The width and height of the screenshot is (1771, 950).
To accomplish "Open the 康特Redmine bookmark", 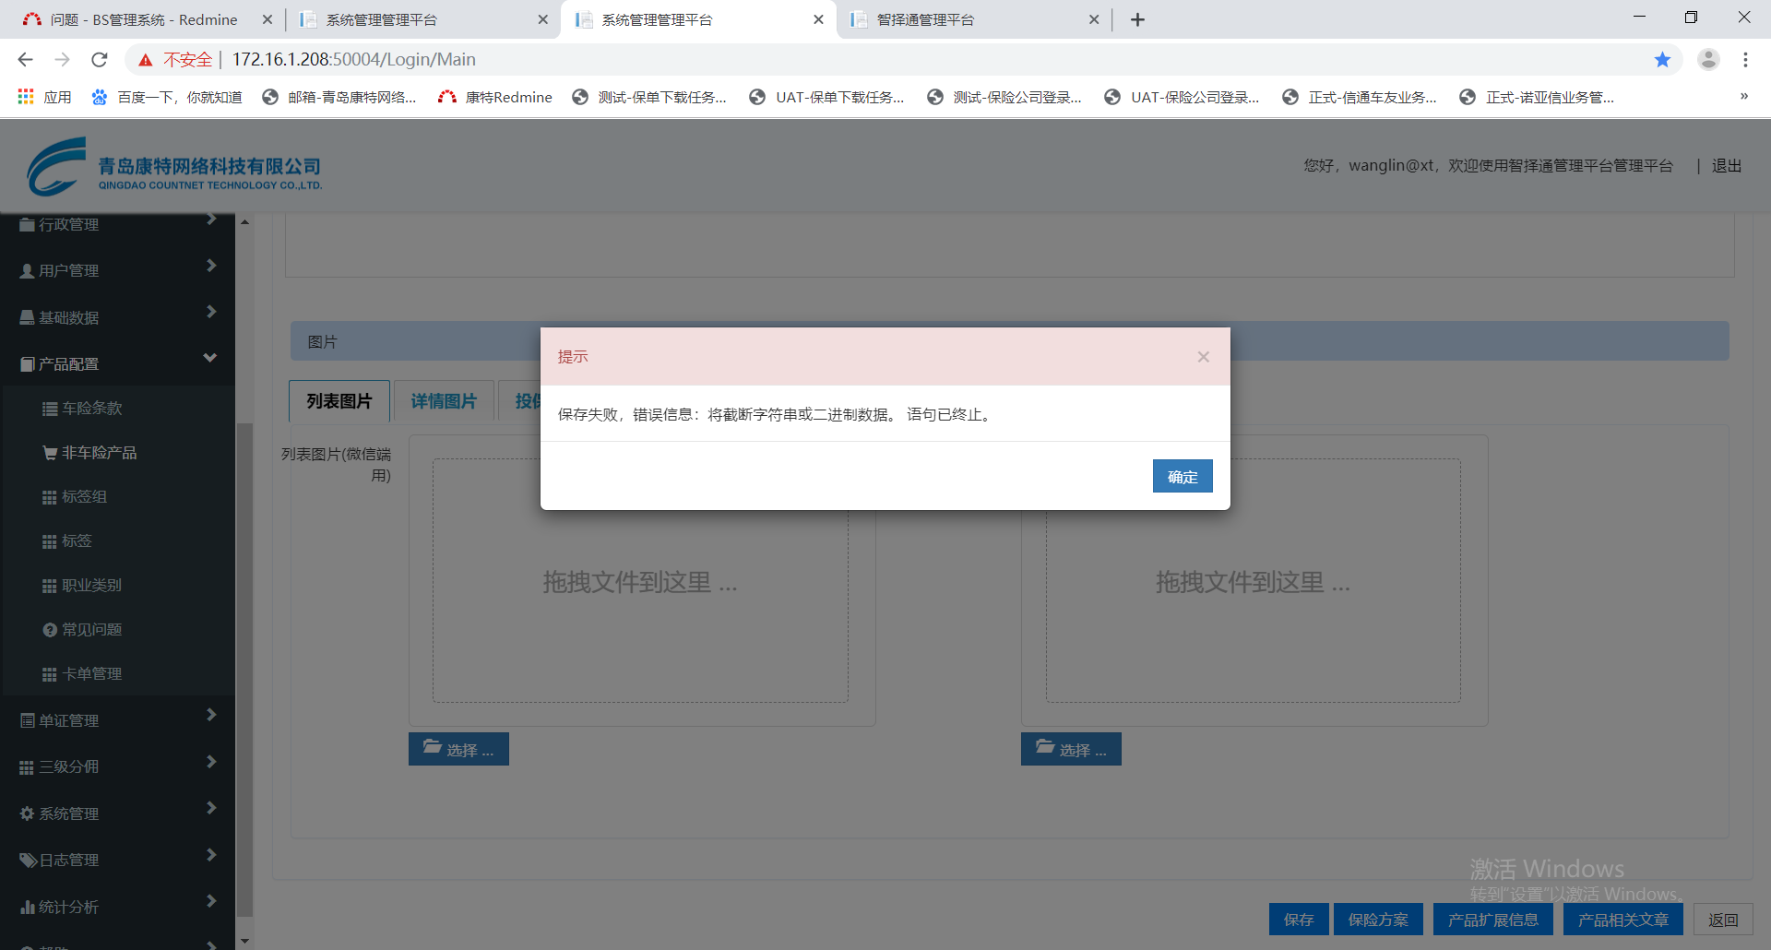I will click(495, 97).
